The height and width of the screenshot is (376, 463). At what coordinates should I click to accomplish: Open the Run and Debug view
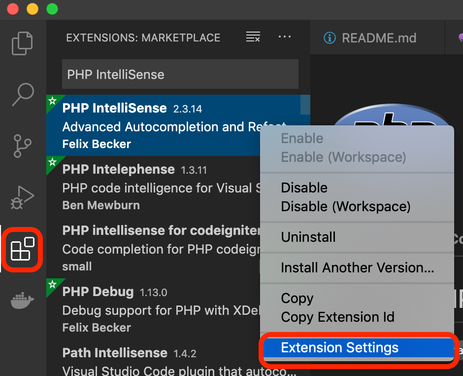[x=22, y=197]
